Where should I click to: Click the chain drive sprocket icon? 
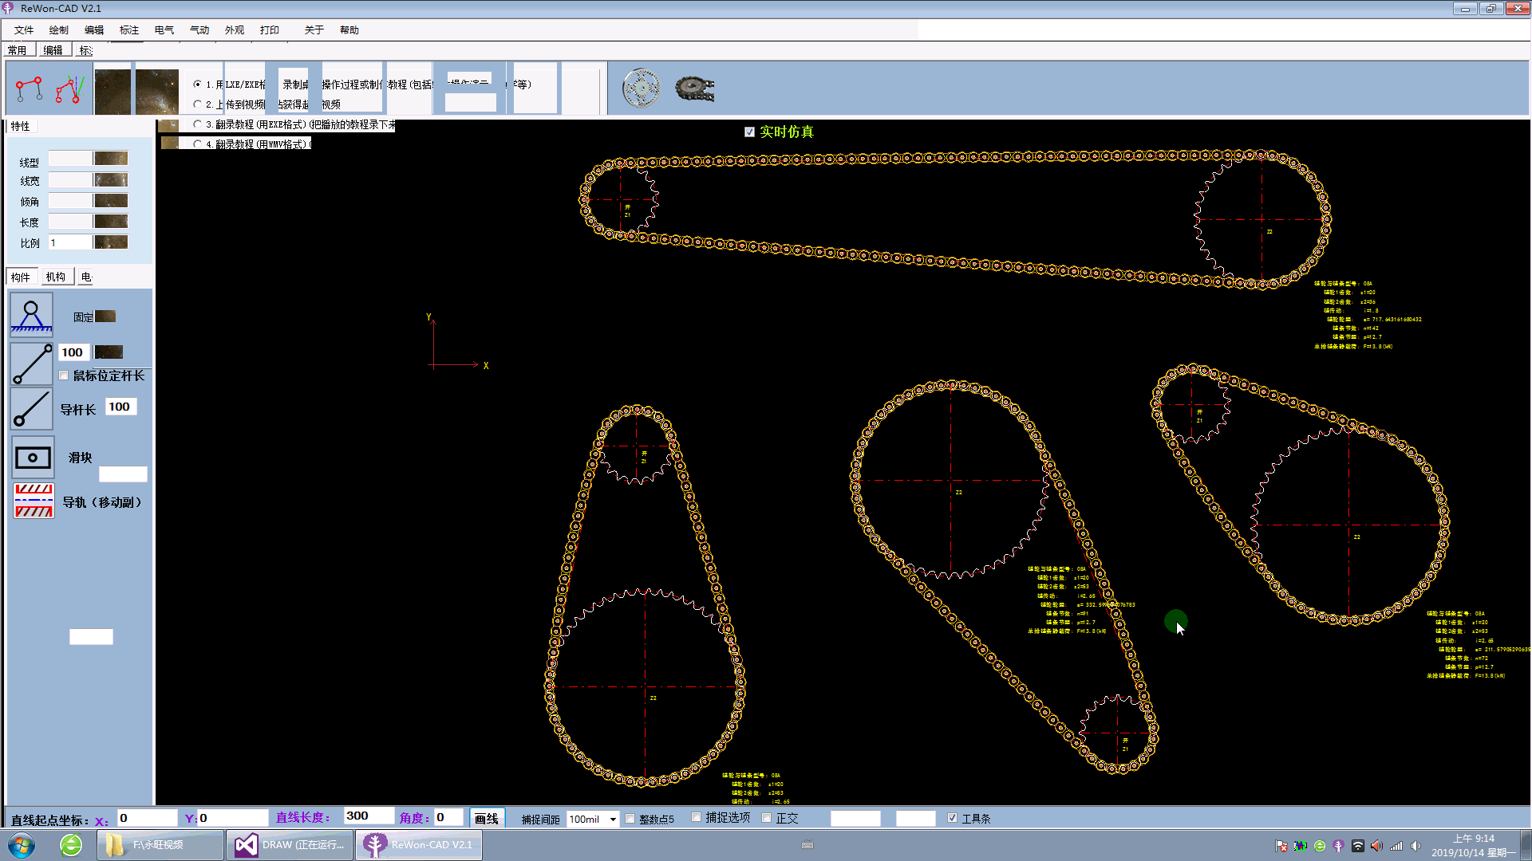click(693, 88)
